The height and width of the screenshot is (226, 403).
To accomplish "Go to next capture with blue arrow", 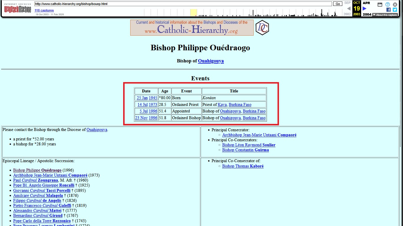I will (x=364, y=9).
